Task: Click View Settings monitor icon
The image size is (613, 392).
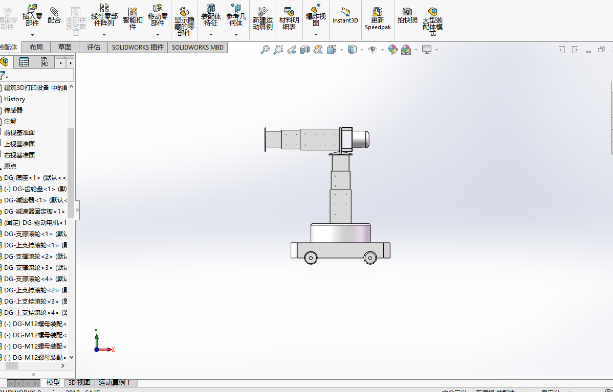Action: click(x=427, y=50)
